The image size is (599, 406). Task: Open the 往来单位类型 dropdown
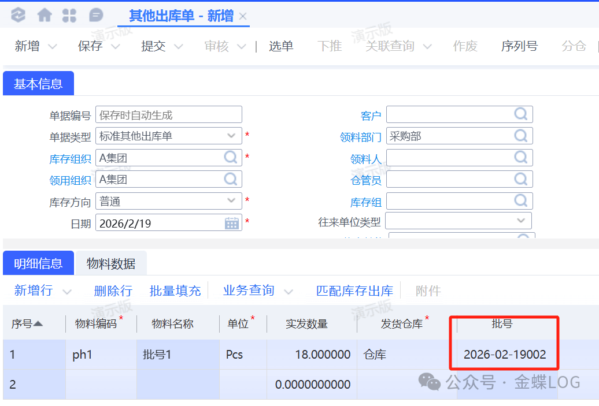(520, 221)
